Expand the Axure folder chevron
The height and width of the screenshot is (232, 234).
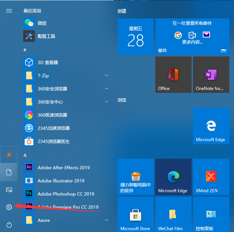pos(107,220)
